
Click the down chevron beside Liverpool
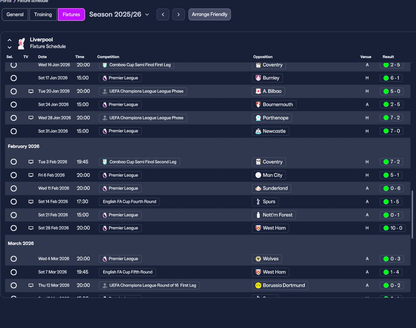[9, 47]
